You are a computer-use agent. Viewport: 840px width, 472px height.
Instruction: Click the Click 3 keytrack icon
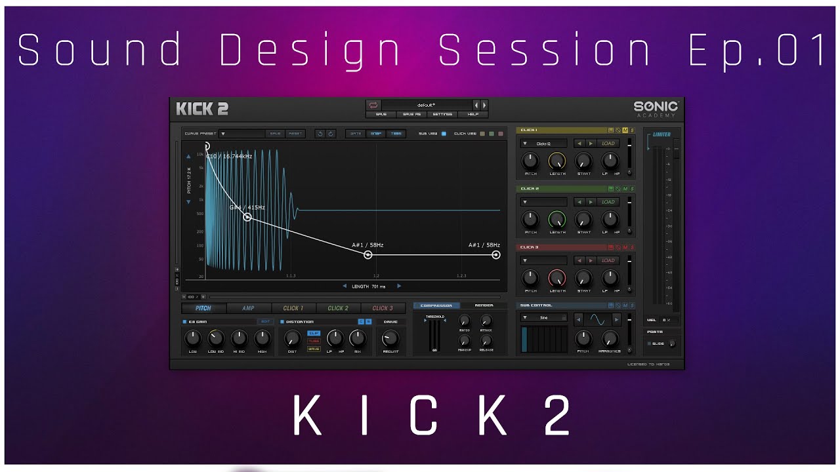[610, 247]
